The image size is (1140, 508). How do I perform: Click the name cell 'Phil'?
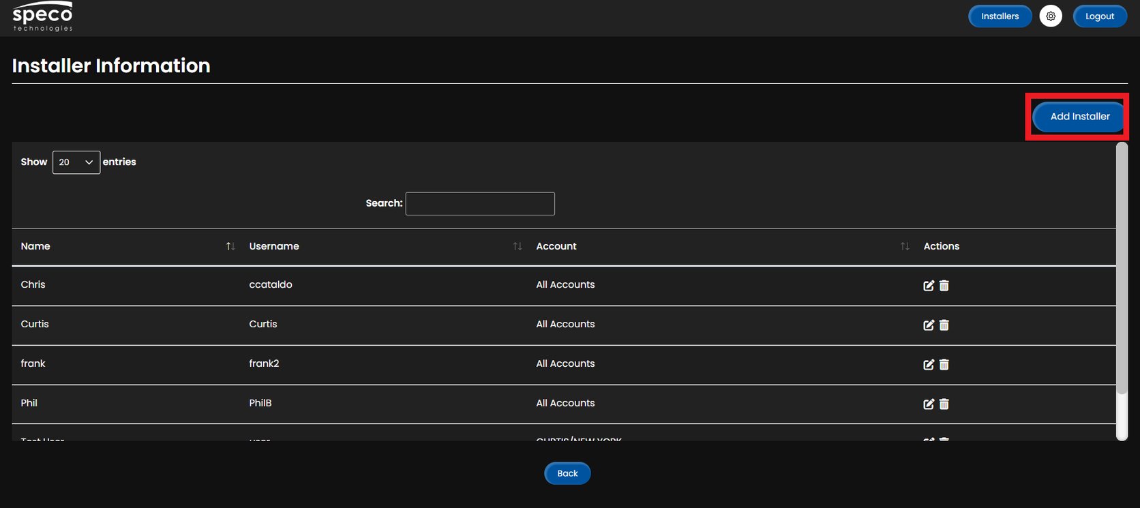(x=29, y=403)
